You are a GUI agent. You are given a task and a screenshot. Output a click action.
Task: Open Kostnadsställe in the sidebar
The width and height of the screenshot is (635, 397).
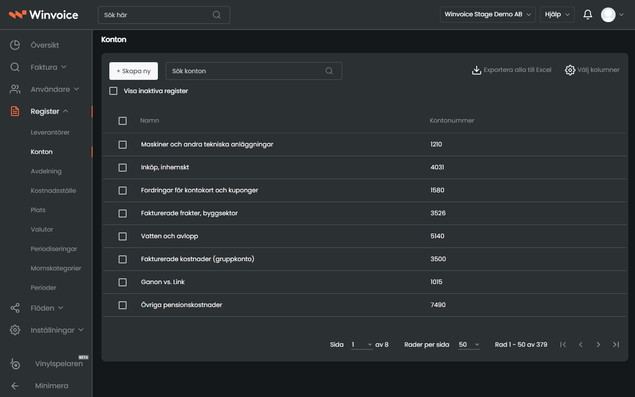point(53,191)
